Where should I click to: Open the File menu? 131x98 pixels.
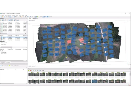pos(1,15)
